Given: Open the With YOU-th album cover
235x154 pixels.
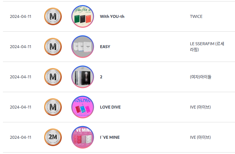Looking at the screenshot, I should 82,16.
